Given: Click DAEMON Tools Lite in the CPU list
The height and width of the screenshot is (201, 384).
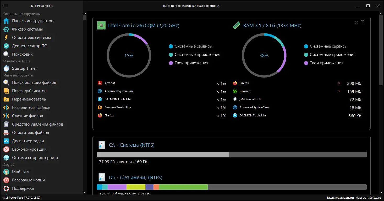Looking at the screenshot, I should click(x=118, y=99).
